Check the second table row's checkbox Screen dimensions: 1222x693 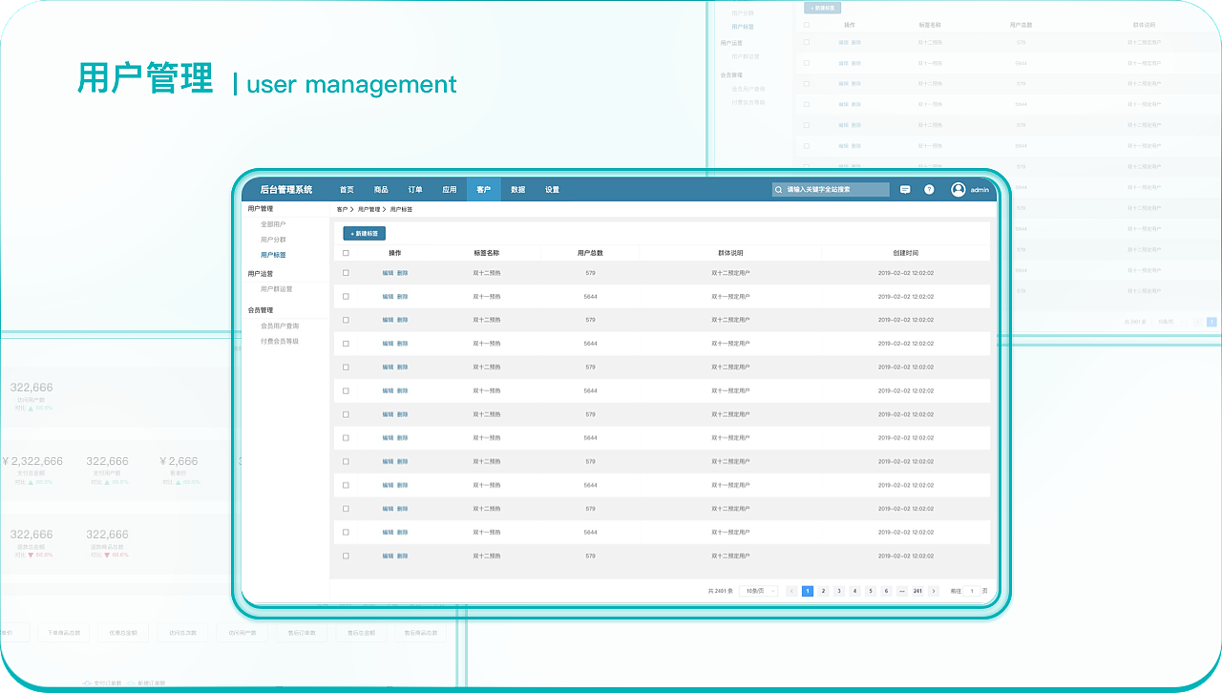[x=346, y=297]
